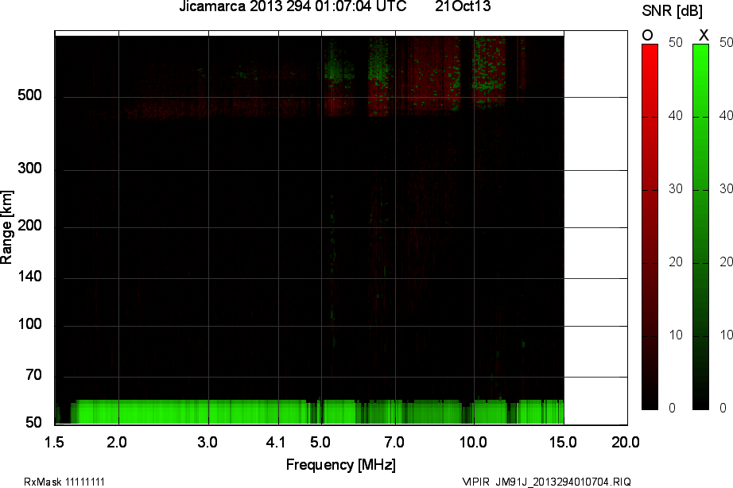Click the range axis tick "300"
The height and width of the screenshot is (488, 733).
[29, 168]
